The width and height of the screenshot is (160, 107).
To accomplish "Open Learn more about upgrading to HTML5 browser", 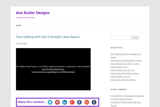I will pos(53,72).
